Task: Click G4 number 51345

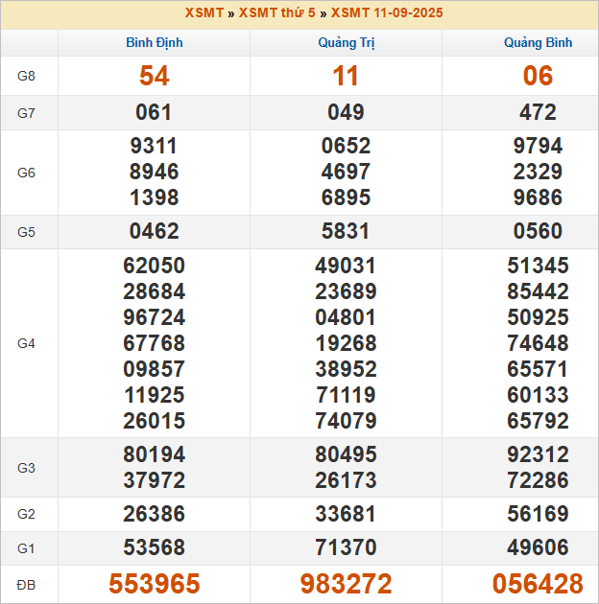Action: pyautogui.click(x=539, y=266)
